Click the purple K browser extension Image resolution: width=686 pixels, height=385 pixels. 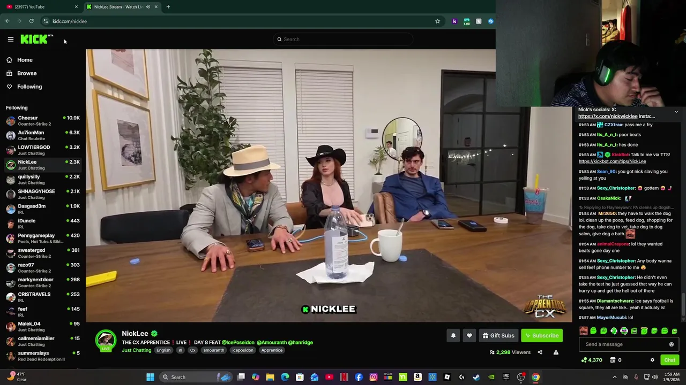[x=454, y=21]
